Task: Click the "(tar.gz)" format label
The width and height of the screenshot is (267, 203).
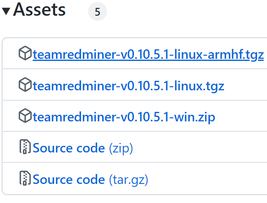Action: [128, 179]
